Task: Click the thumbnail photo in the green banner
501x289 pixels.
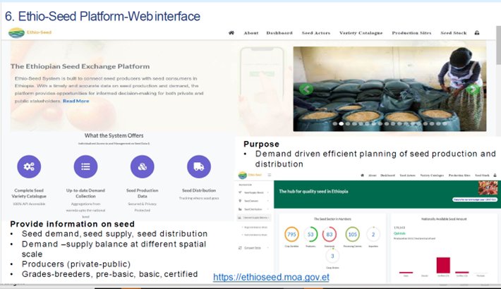Action: point(488,188)
